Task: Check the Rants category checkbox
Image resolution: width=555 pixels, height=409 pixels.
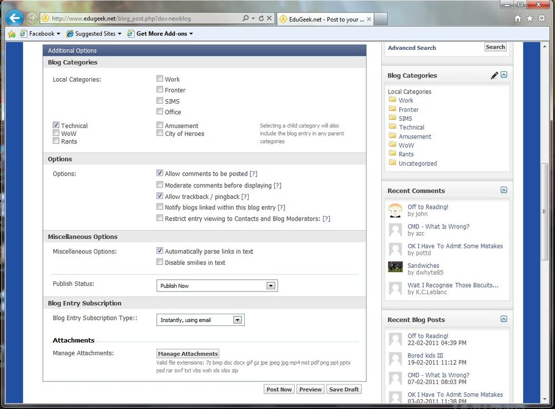Action: click(x=56, y=141)
